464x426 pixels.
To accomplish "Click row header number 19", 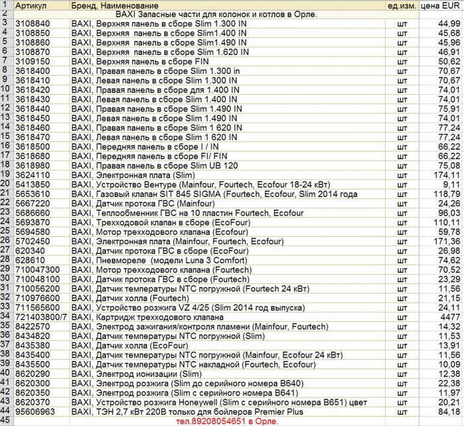I will click(x=6, y=175).
